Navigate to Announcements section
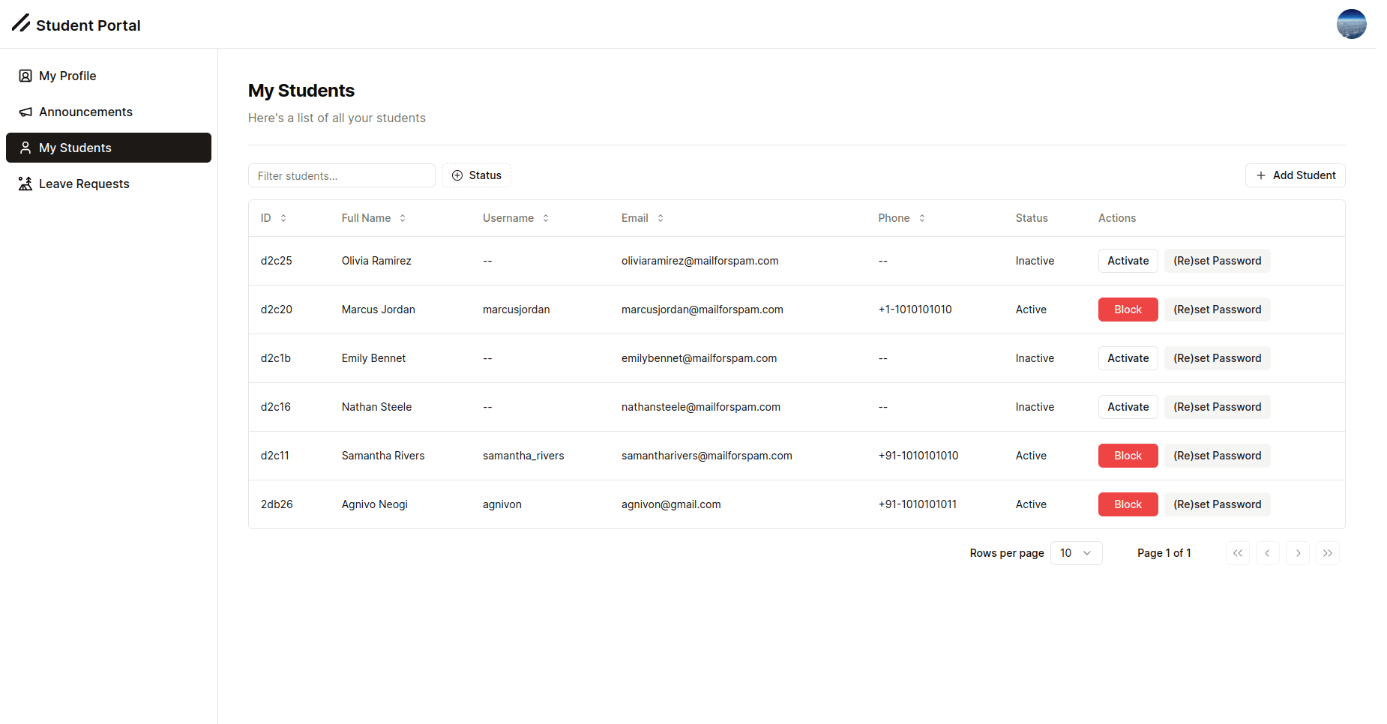This screenshot has height=724, width=1387. (x=85, y=112)
